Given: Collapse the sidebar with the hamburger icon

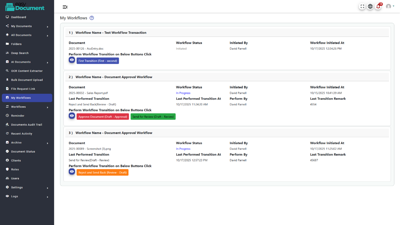Looking at the screenshot, I should (x=65, y=7).
